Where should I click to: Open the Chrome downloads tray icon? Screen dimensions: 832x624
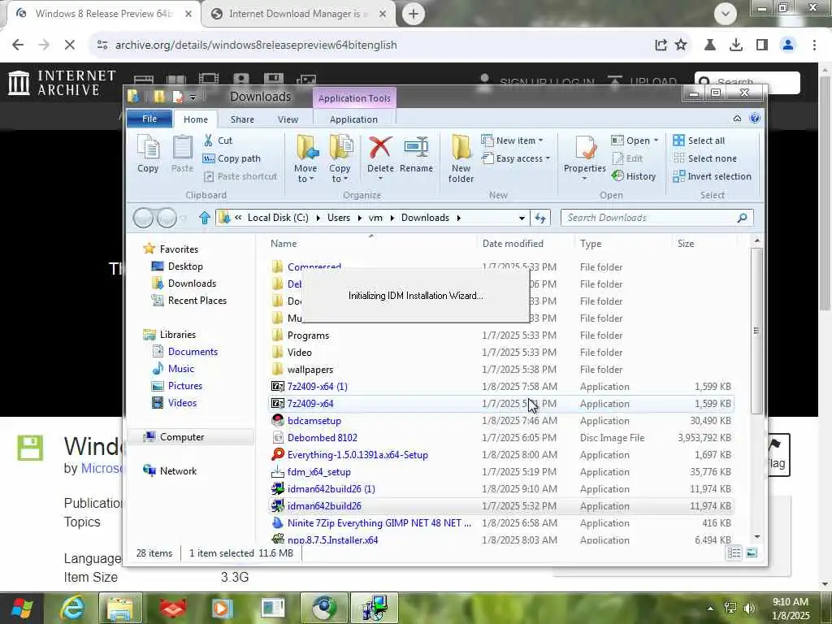click(735, 45)
